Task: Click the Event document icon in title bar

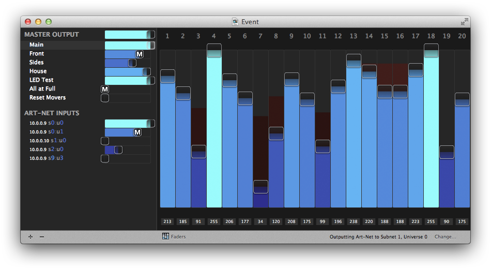Action: click(235, 22)
